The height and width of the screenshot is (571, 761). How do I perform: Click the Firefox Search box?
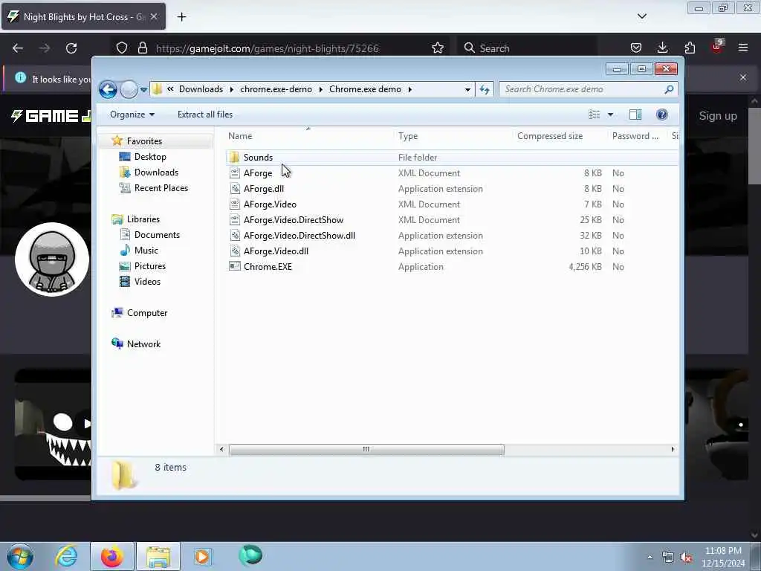[x=528, y=48]
